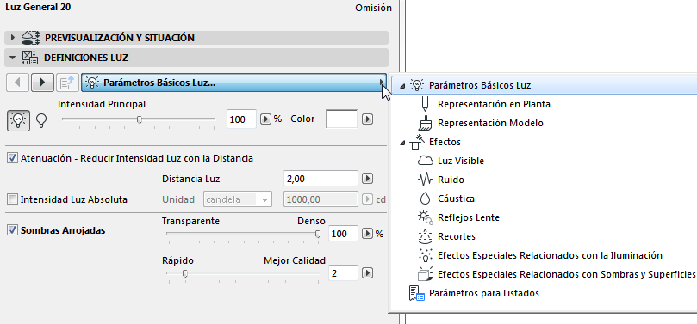
Task: Expand the Previsualización y Situación panel
Action: [x=13, y=38]
